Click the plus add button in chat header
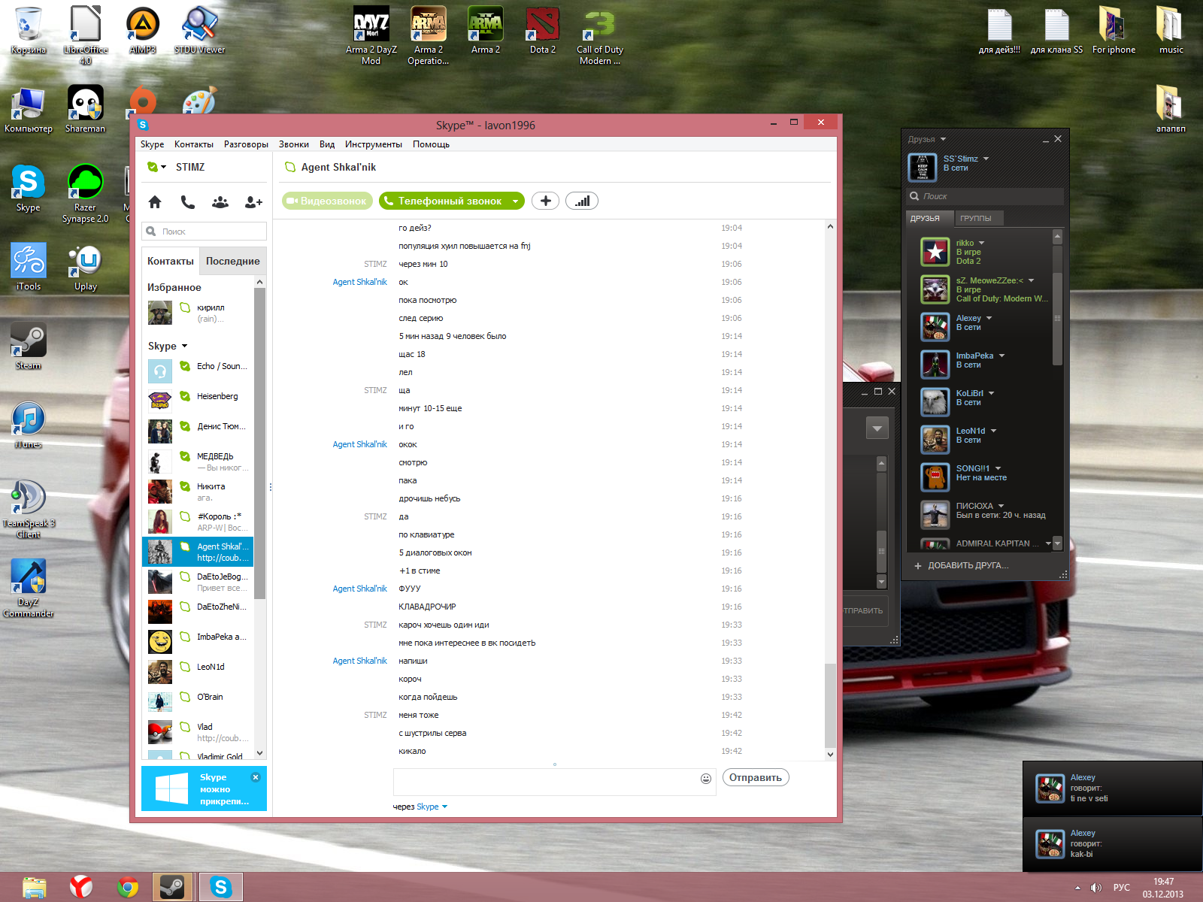 pyautogui.click(x=546, y=201)
